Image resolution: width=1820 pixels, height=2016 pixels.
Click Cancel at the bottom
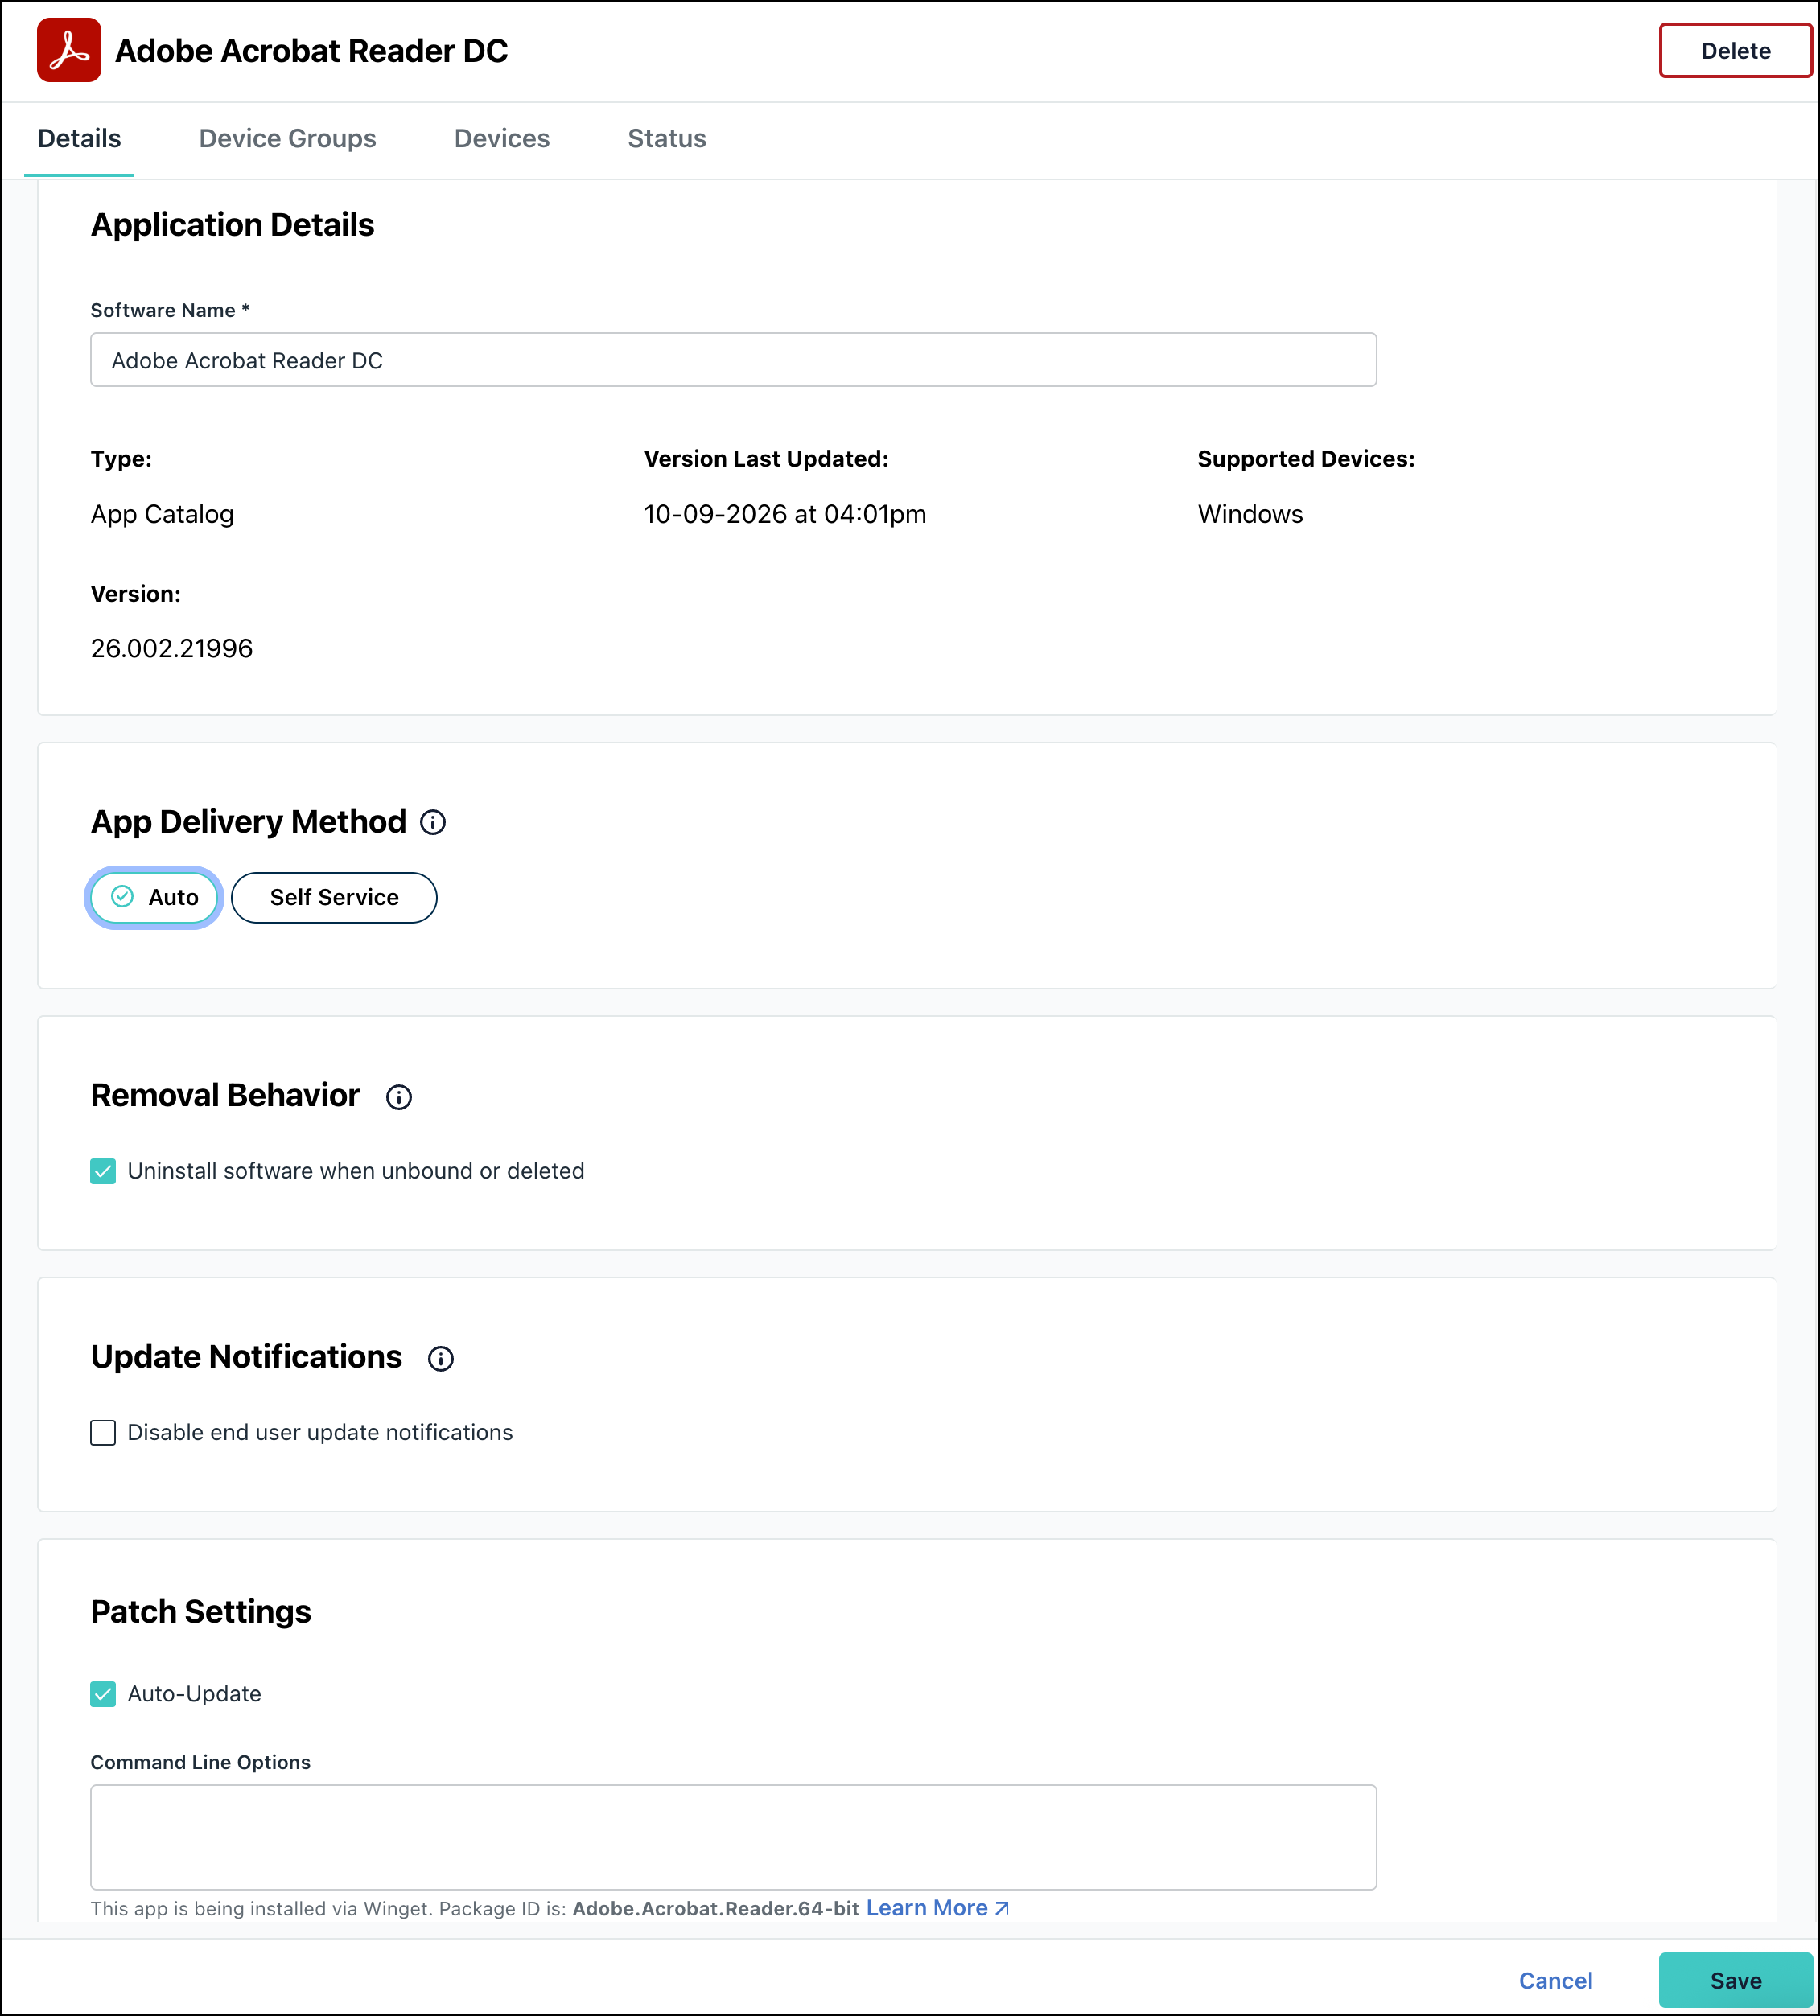(1555, 1980)
